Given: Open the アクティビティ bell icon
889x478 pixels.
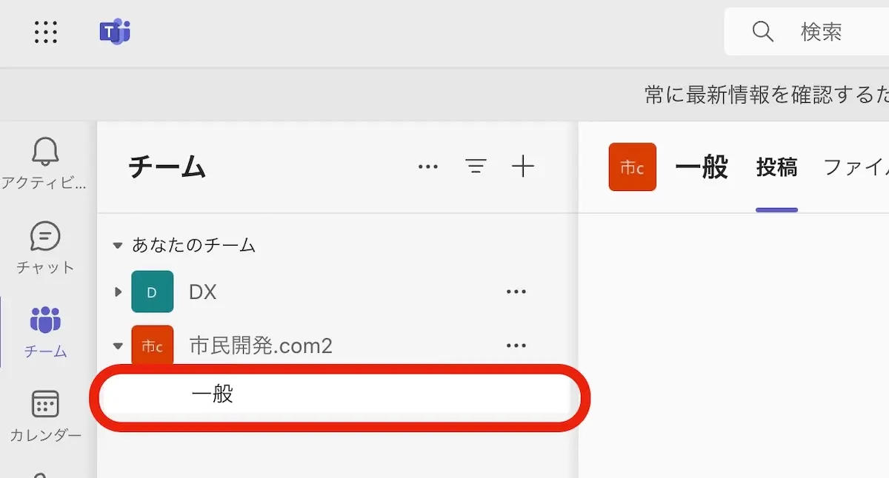Looking at the screenshot, I should tap(44, 152).
